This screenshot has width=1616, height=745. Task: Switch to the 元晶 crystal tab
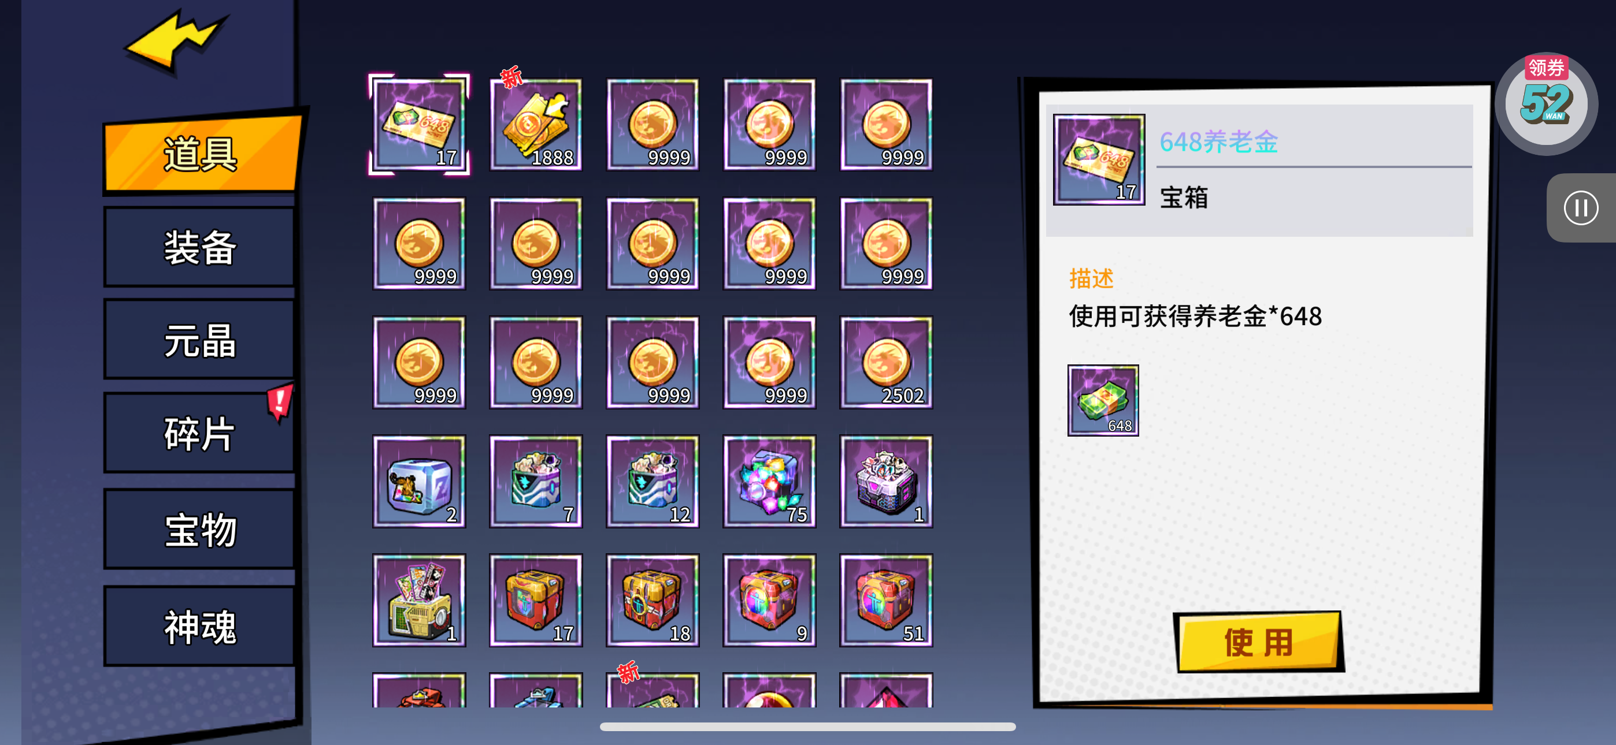click(x=199, y=341)
